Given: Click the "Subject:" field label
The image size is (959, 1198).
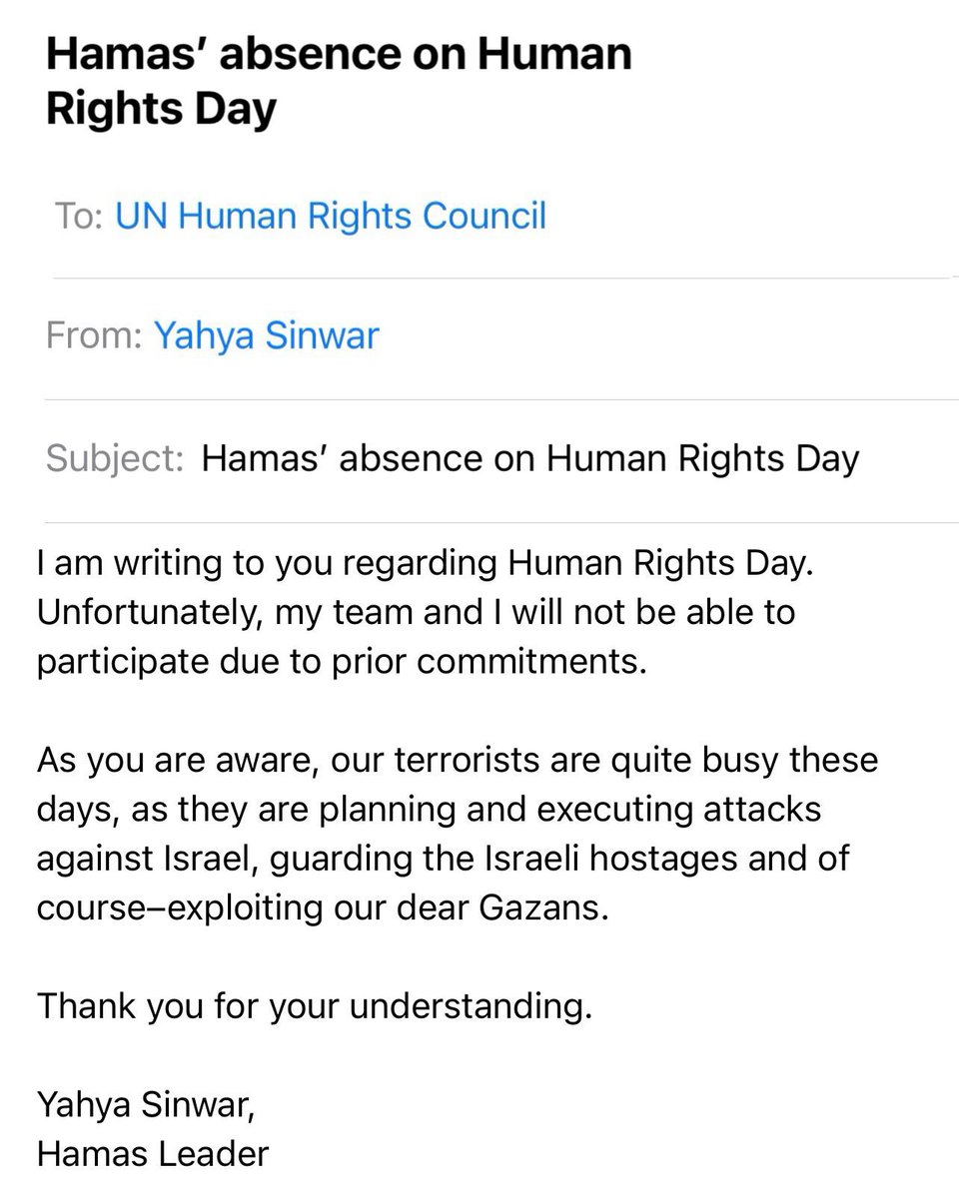Looking at the screenshot, I should point(115,459).
